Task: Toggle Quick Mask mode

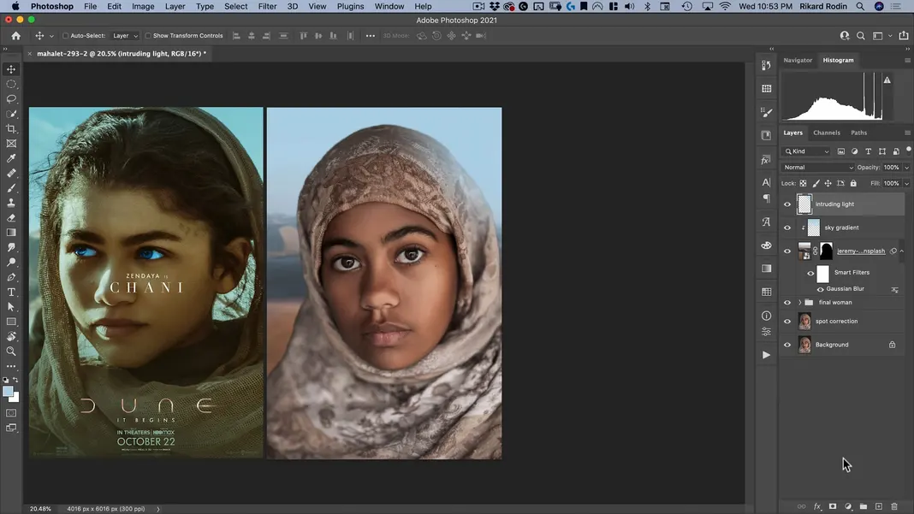Action: 11,412
